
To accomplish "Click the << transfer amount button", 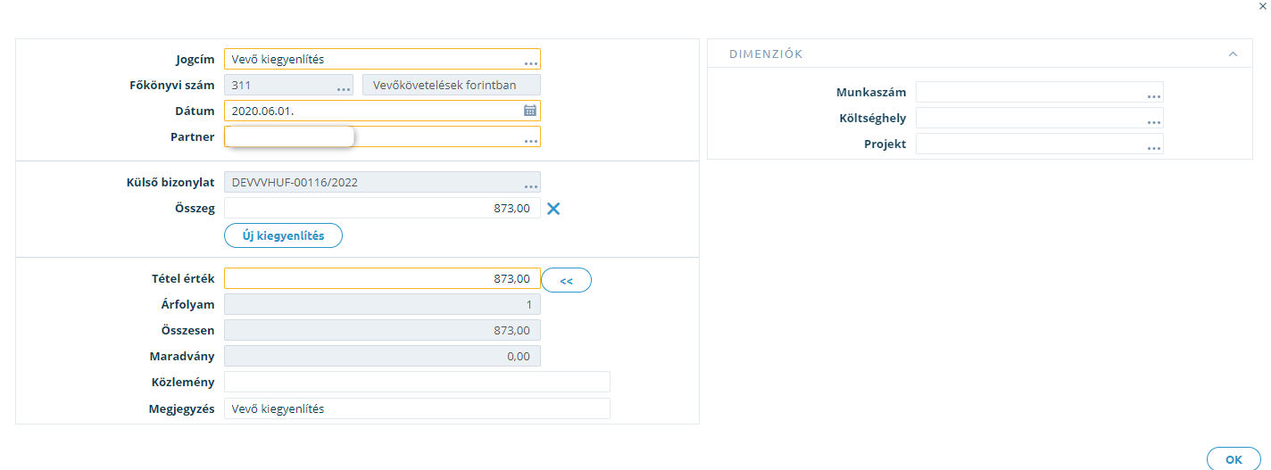I will tap(567, 280).
